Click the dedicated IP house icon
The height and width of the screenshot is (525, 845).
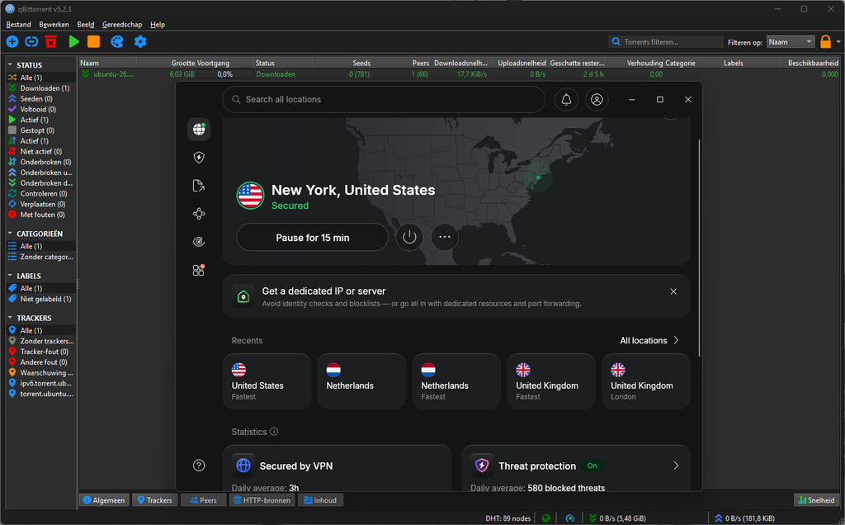[x=243, y=296]
